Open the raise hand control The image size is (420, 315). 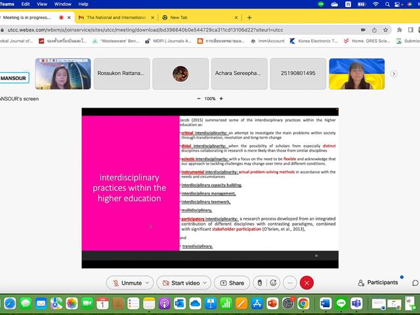click(x=260, y=283)
